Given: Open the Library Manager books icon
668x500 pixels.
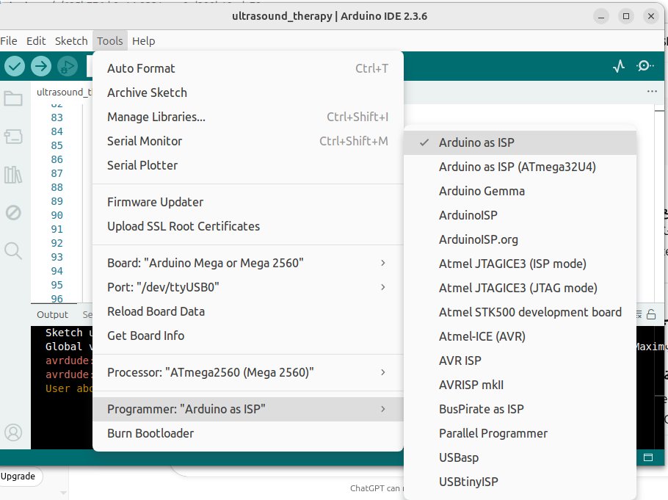Looking at the screenshot, I should tap(13, 174).
